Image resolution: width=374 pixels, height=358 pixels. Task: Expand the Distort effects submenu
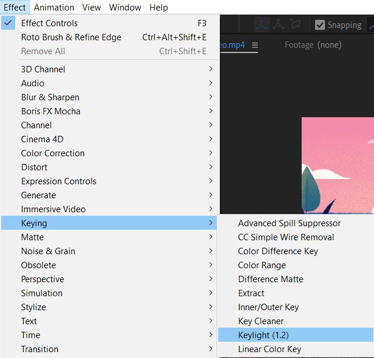pos(34,167)
